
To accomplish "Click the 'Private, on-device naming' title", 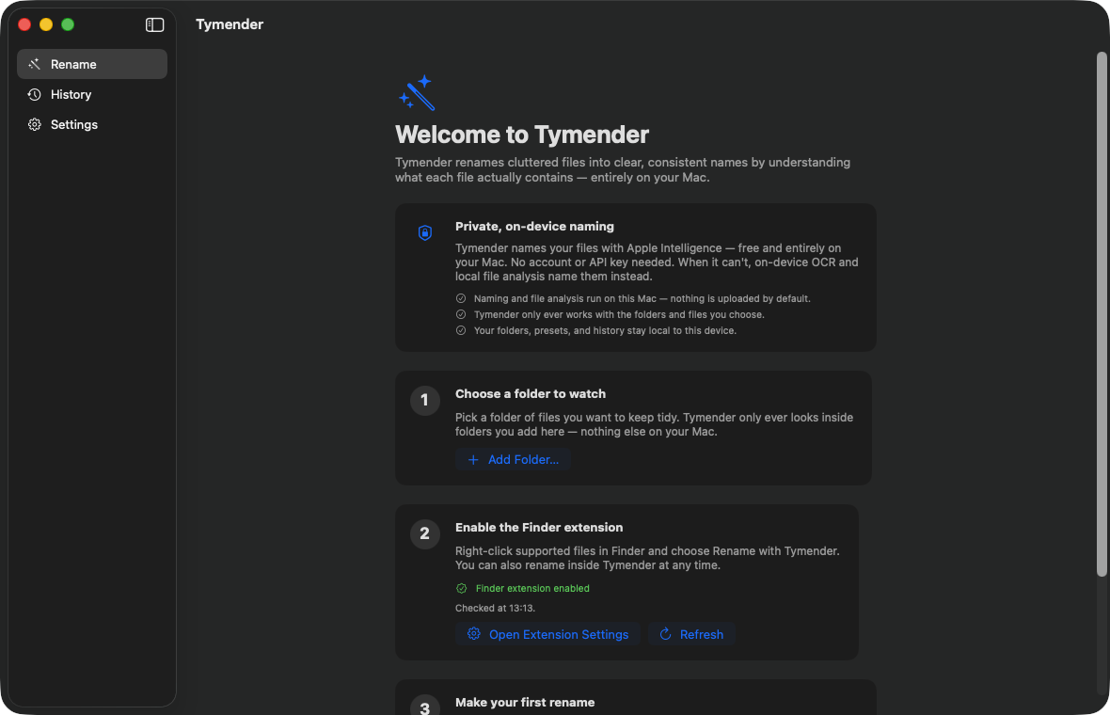I will click(x=534, y=227).
